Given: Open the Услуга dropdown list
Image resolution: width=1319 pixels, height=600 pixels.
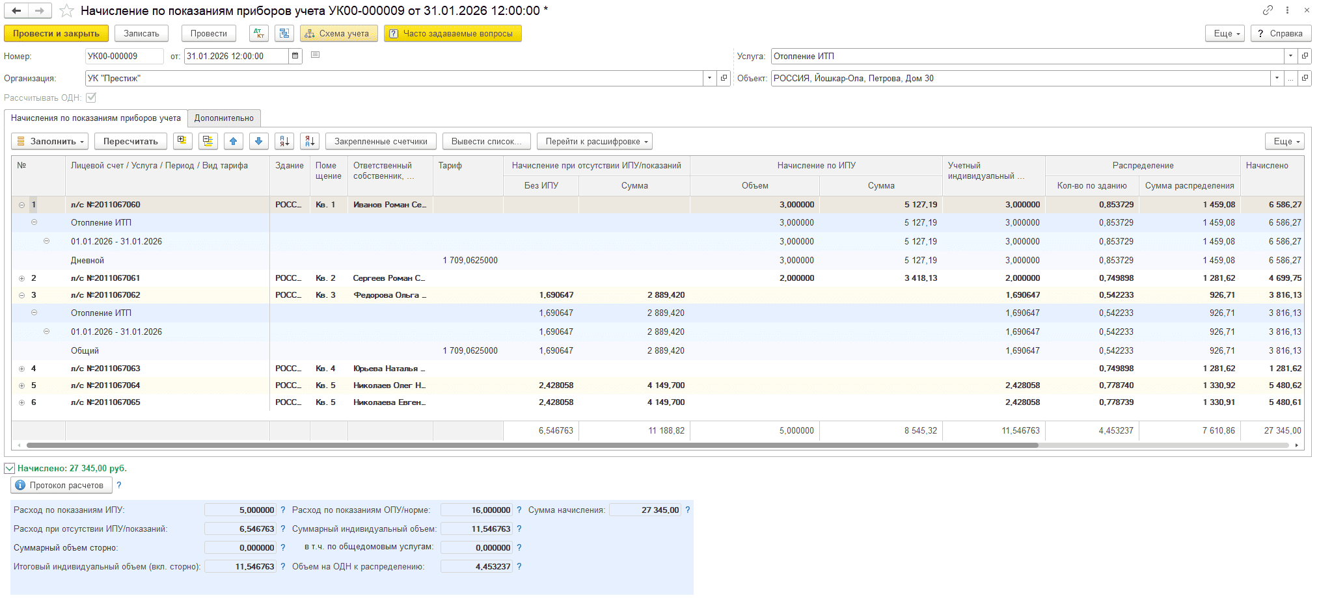Looking at the screenshot, I should [x=1290, y=56].
